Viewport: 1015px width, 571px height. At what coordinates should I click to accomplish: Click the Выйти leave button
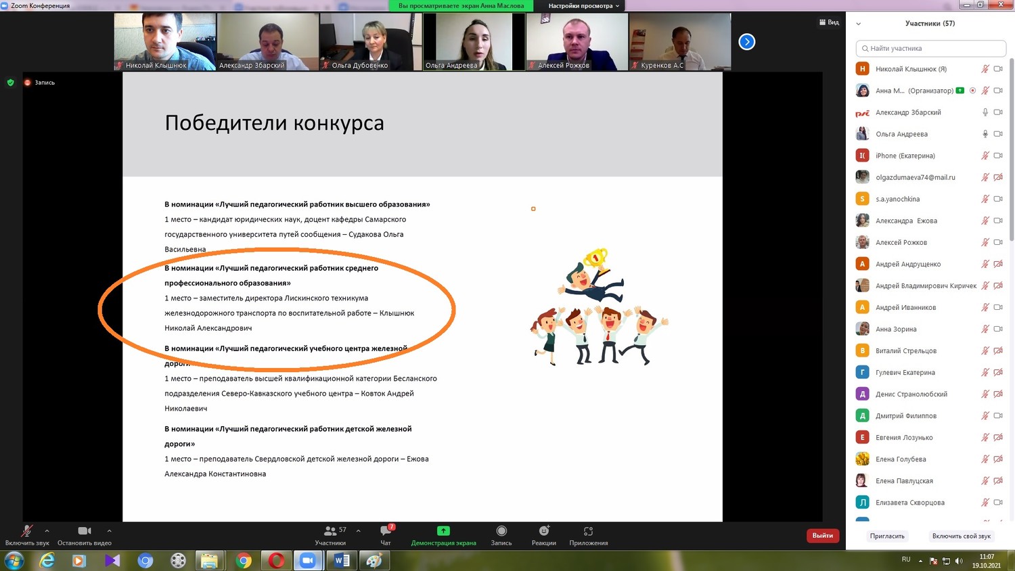pyautogui.click(x=823, y=535)
